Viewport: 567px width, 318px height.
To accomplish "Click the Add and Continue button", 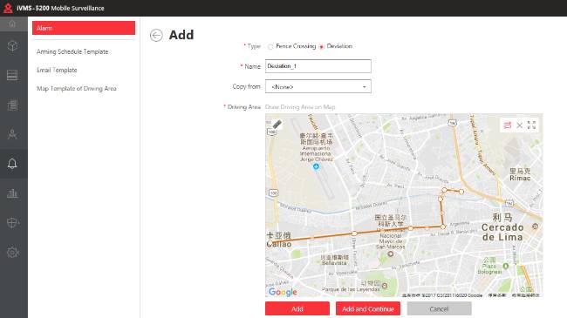I will [x=368, y=309].
